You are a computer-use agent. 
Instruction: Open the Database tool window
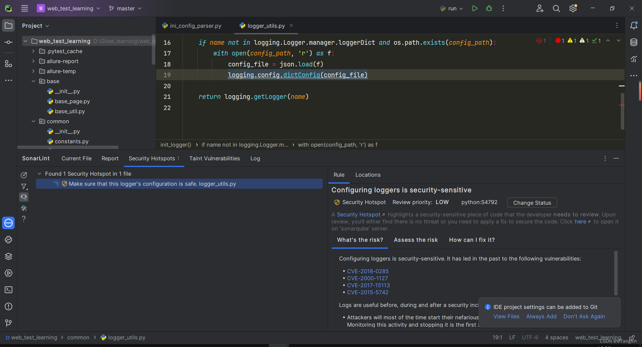(634, 42)
